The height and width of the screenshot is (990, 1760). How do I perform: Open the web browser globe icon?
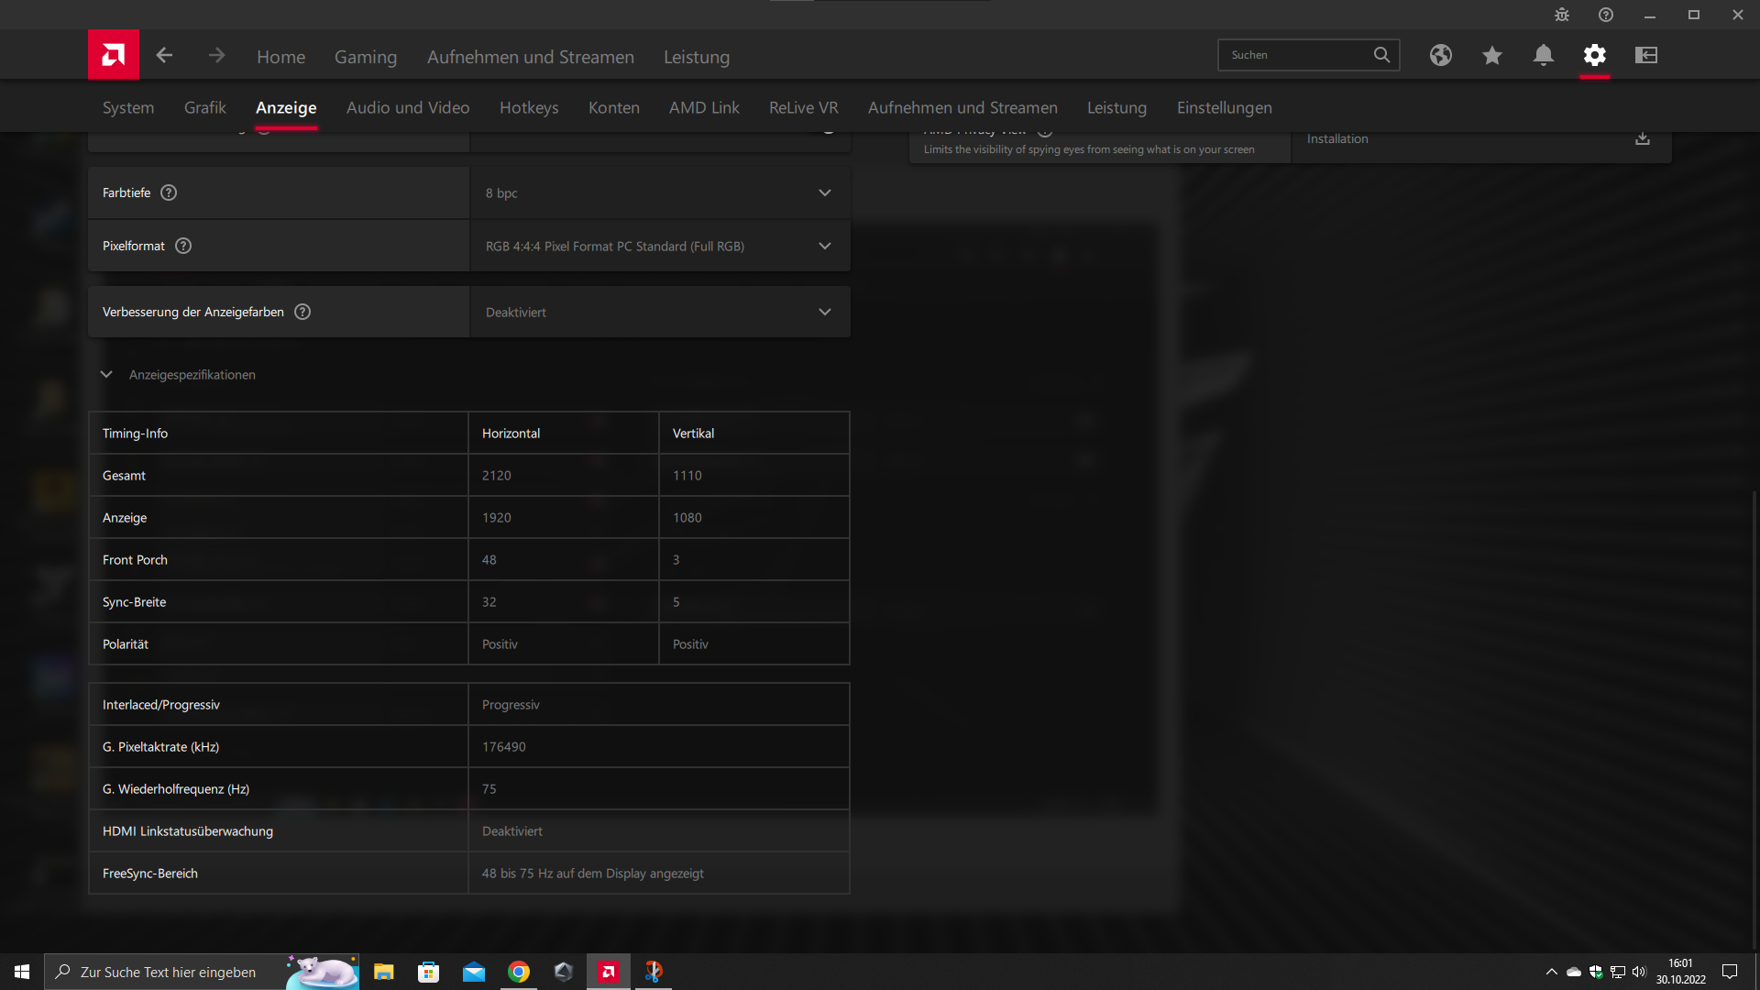click(1440, 55)
